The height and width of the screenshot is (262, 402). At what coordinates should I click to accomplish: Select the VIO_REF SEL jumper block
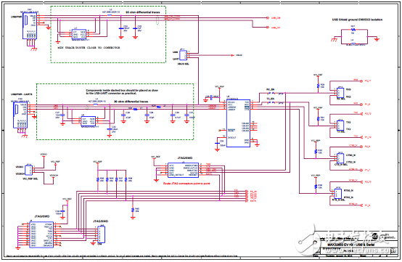point(28,171)
